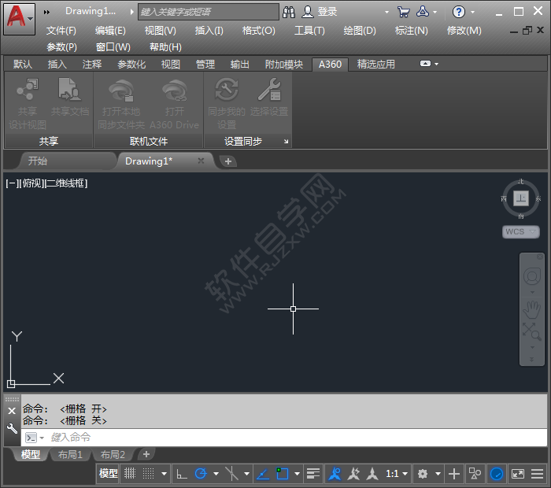Click the keyword search input field
Screen dimensions: 551x488
(x=209, y=12)
